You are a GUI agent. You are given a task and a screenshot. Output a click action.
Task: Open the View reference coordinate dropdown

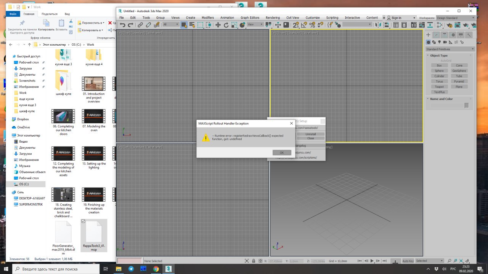[255, 25]
